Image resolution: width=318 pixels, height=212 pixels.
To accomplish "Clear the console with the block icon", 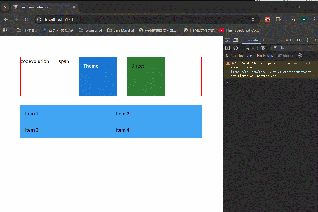I will coord(236,48).
